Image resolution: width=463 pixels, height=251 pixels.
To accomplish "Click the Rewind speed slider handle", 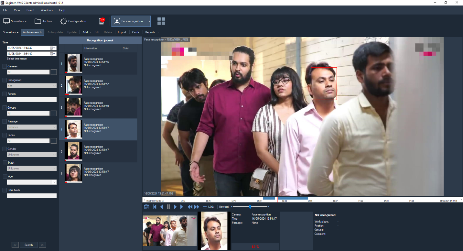I will tap(250, 207).
